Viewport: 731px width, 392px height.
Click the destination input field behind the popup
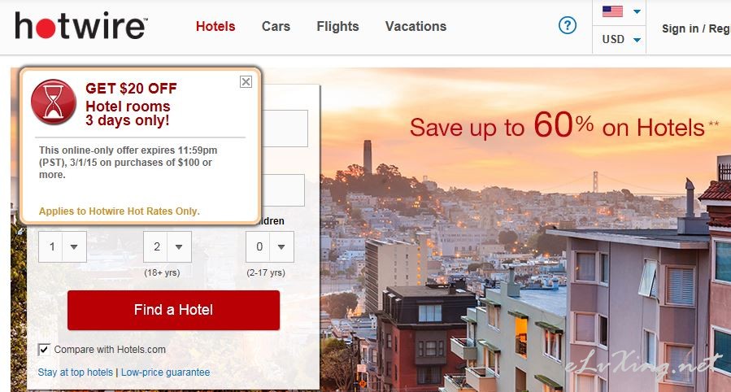(285, 128)
